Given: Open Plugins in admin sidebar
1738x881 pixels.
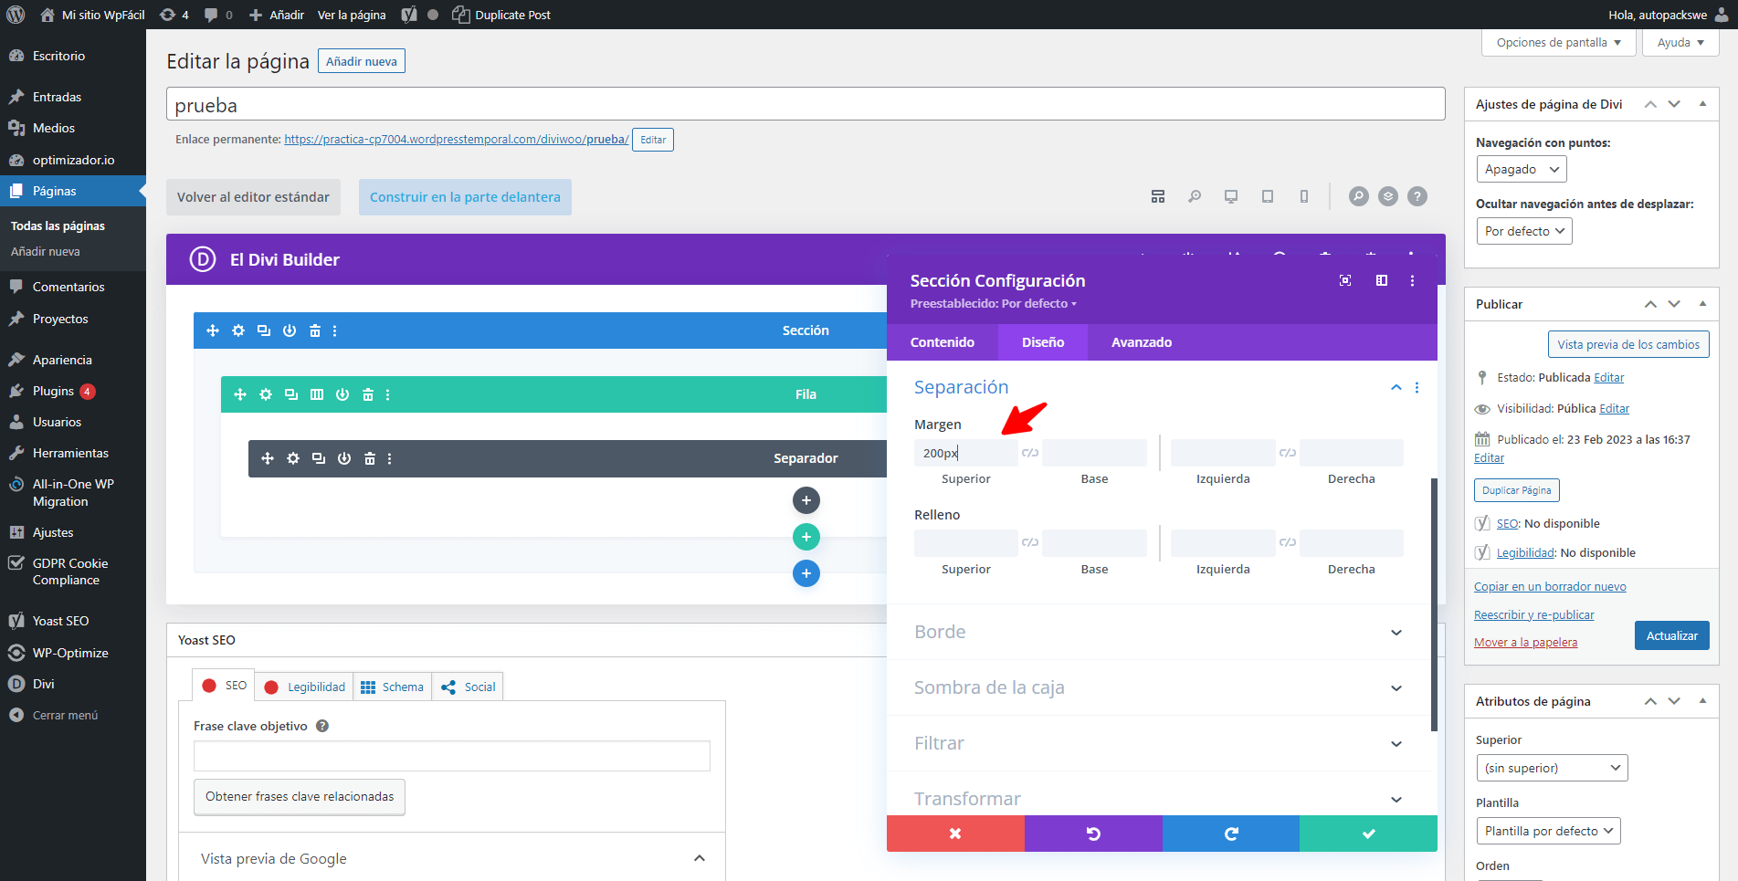Looking at the screenshot, I should pyautogui.click(x=73, y=391).
